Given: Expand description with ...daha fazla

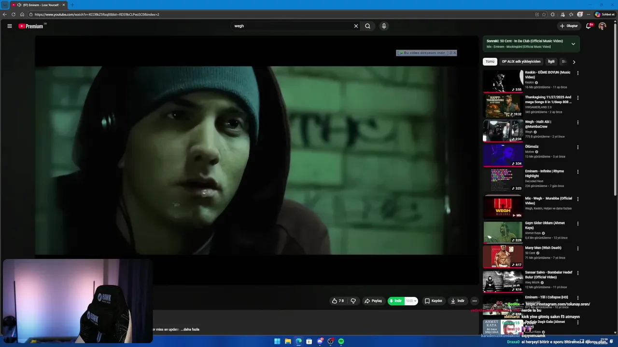Looking at the screenshot, I should [190, 329].
